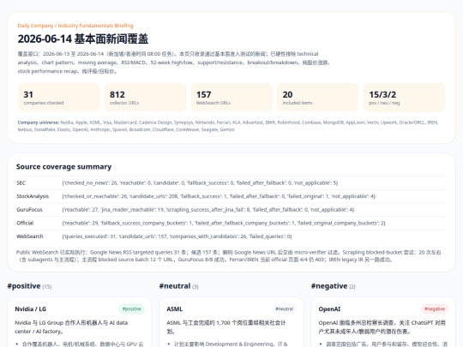Click GuruFocus row stats 'jina_reader_reachable'
Screen dimensions: 463x347
tap(128, 210)
